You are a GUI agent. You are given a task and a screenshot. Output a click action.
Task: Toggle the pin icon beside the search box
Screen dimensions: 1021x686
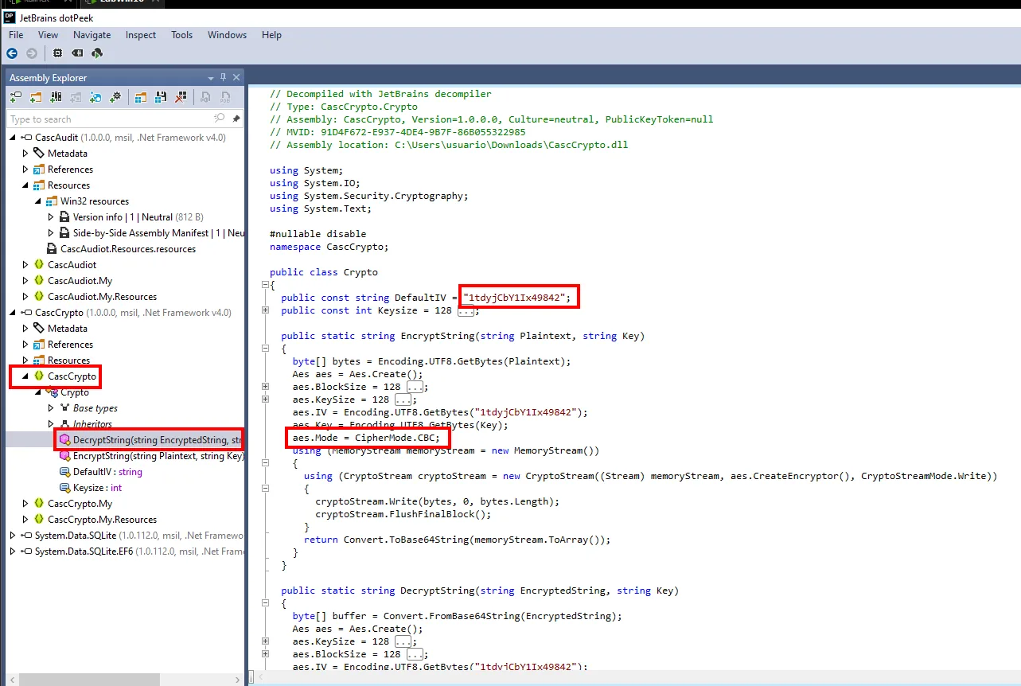coord(236,119)
